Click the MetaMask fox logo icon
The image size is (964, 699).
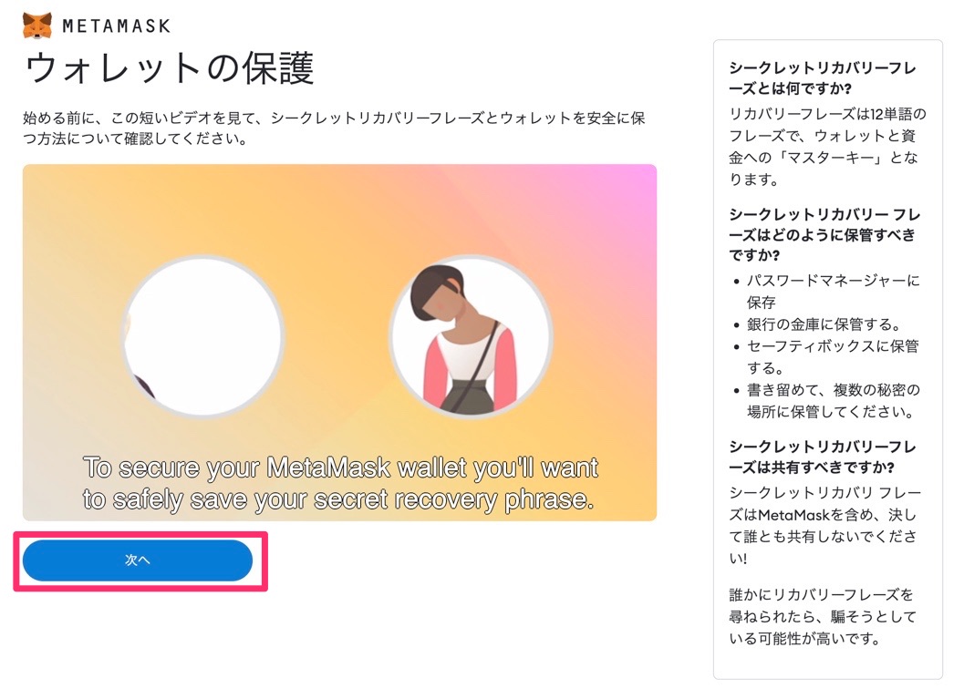click(x=36, y=26)
